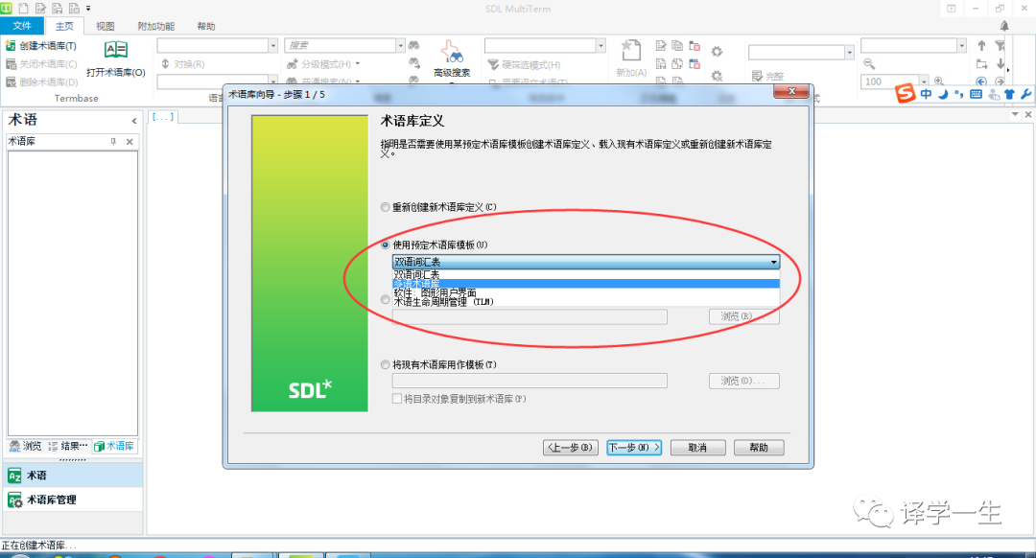Click the shirt skin icon on IME bar
Screen dimensions: 1036x558
coord(1009,94)
